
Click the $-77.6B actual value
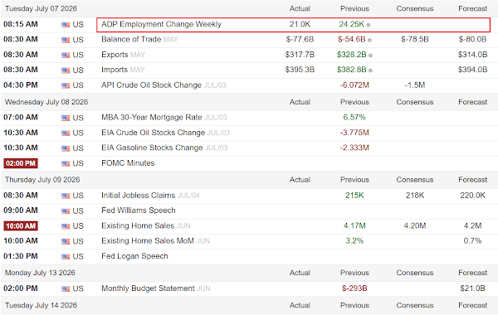tap(300, 39)
